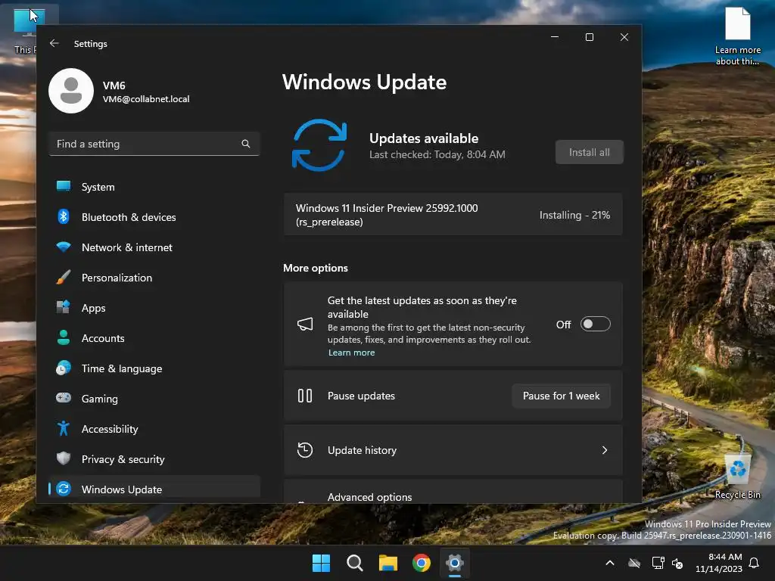Expand Update history chevron

pos(605,450)
